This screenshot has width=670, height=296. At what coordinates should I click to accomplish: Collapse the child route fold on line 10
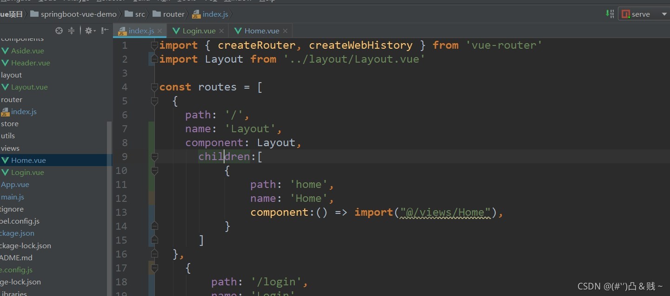click(x=154, y=170)
